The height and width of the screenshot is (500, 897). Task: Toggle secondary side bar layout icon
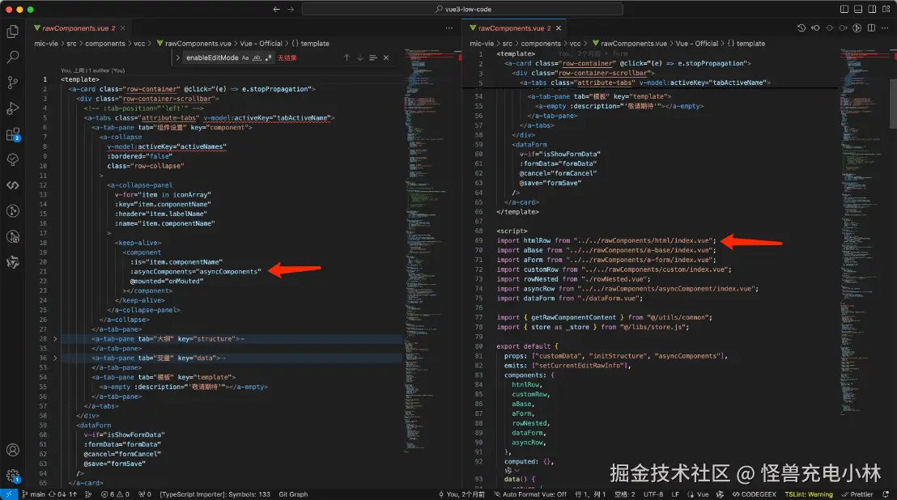872,9
